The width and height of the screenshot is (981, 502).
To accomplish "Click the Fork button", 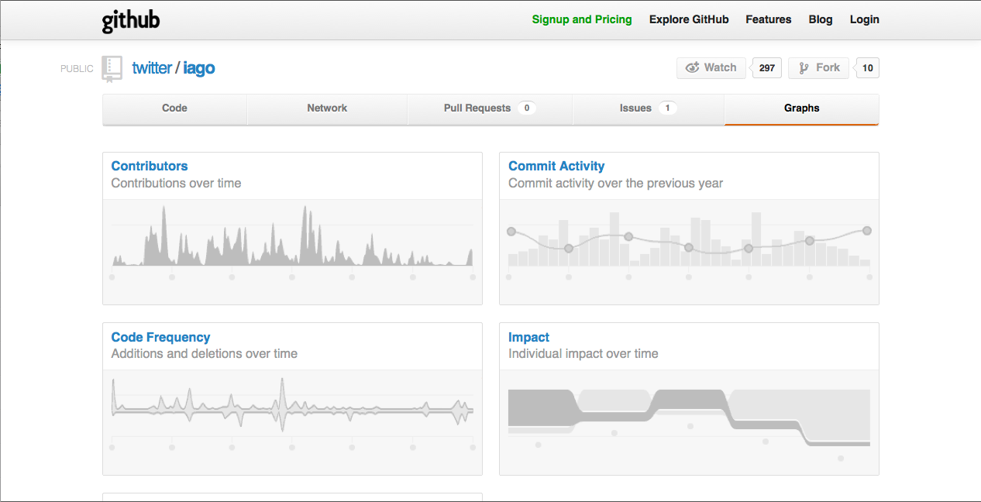I will pos(819,68).
